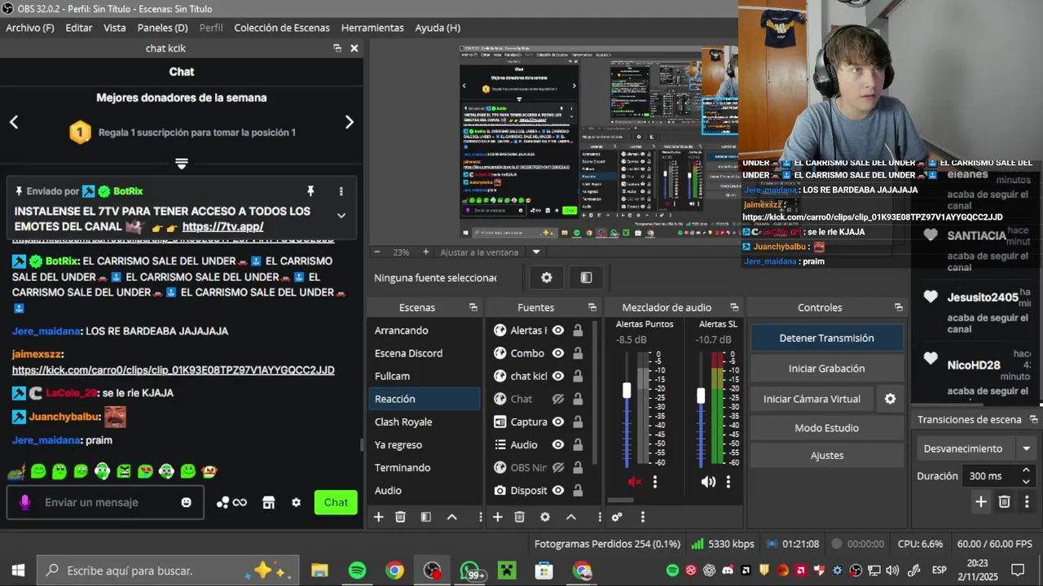Screen dimensions: 1043x586
Task: Undock the Mezclador de audio panel
Action: 734,308
